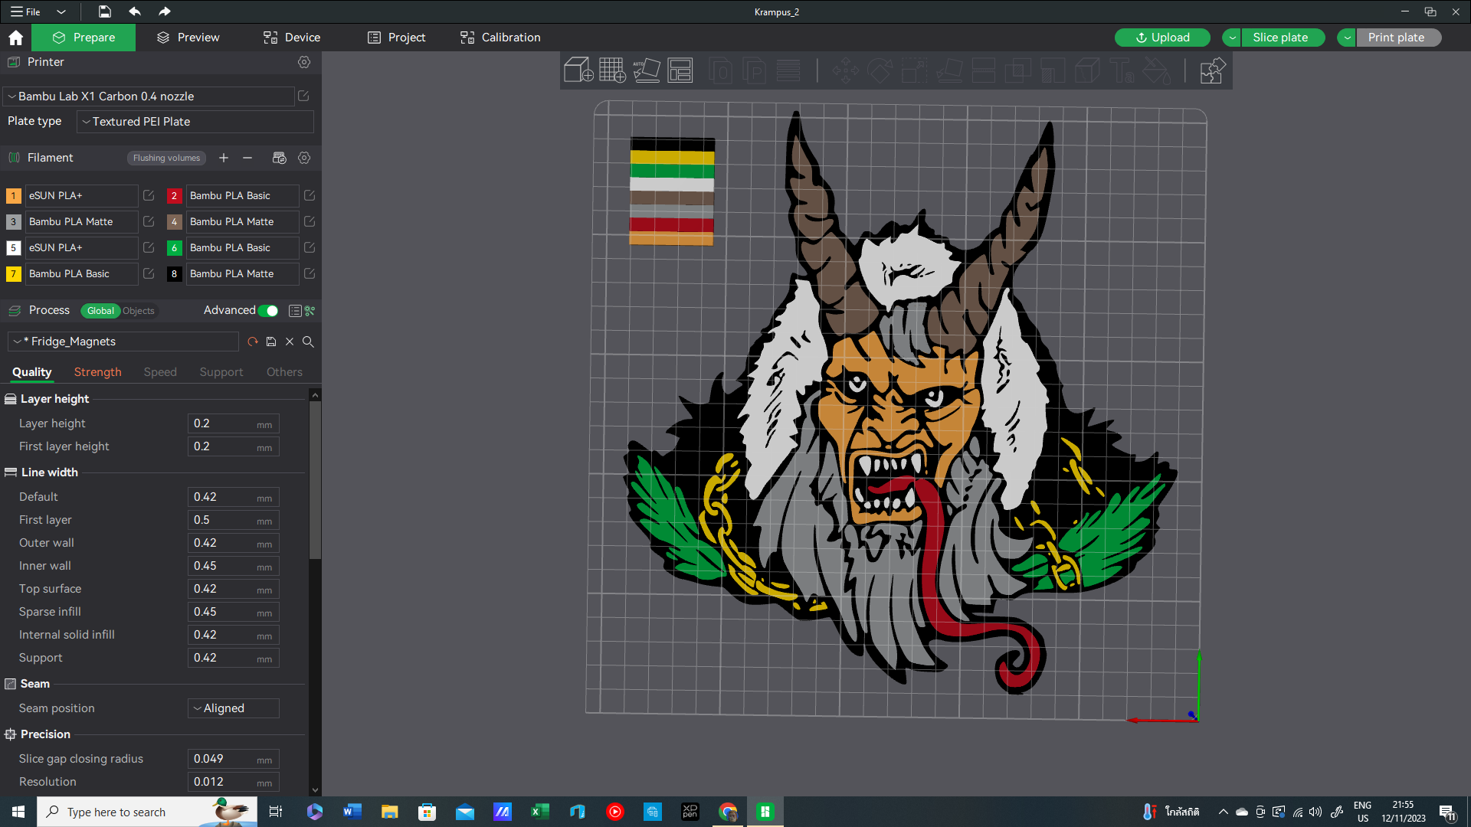Image resolution: width=1471 pixels, height=827 pixels.
Task: Click the Redo arrow icon
Action: (164, 11)
